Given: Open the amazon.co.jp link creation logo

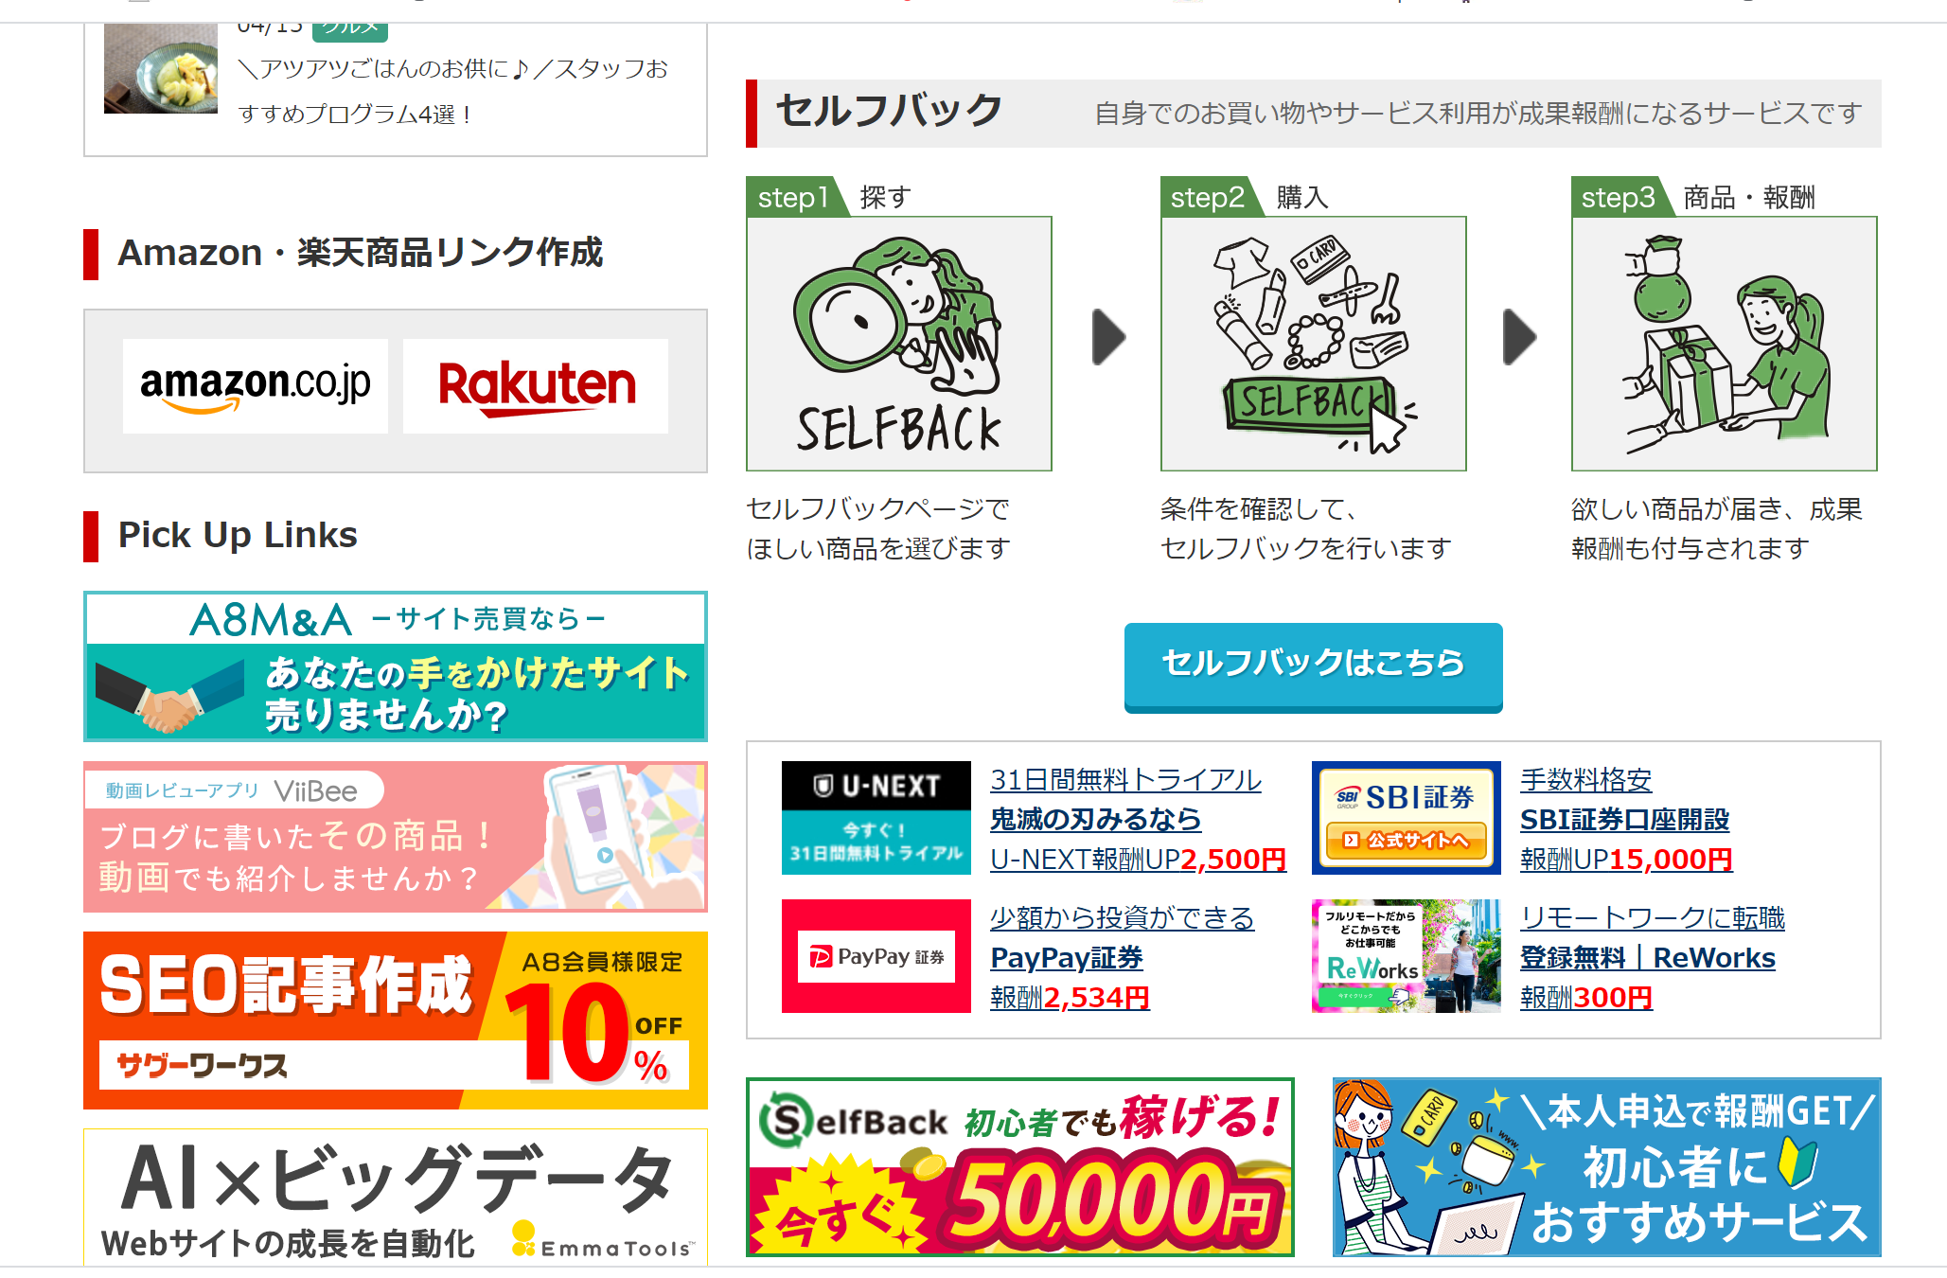Looking at the screenshot, I should tap(255, 386).
